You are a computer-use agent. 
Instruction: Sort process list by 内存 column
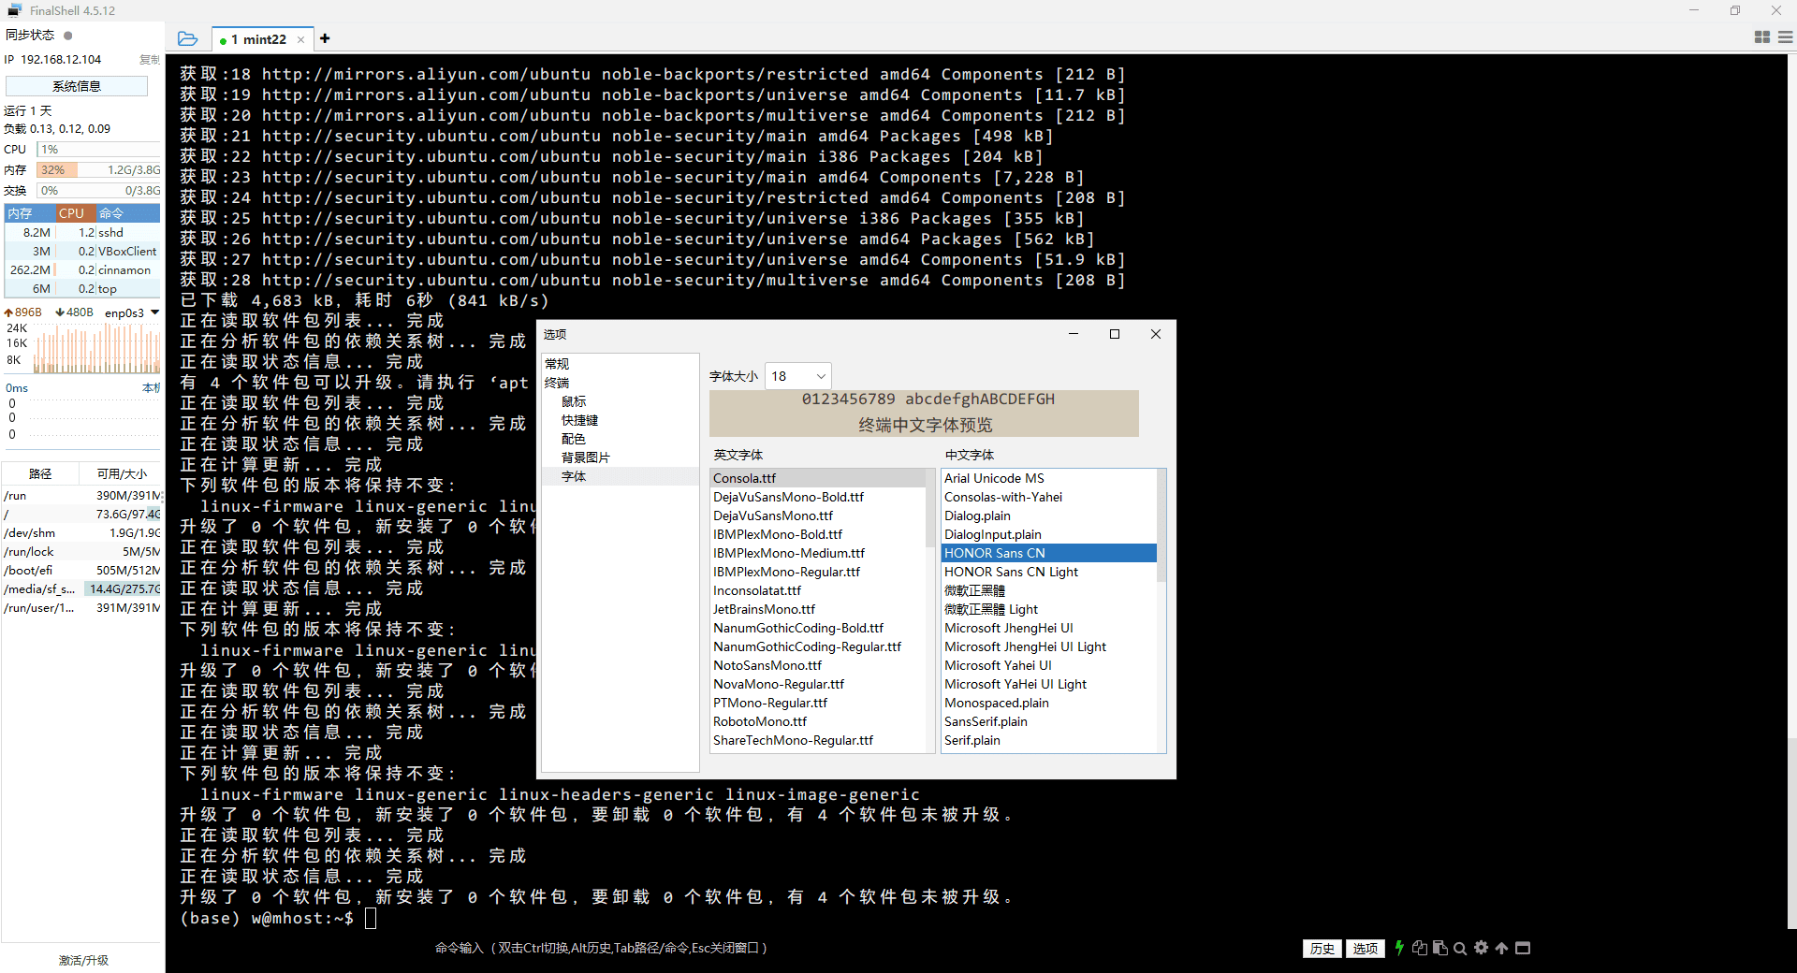pyautogui.click(x=30, y=213)
